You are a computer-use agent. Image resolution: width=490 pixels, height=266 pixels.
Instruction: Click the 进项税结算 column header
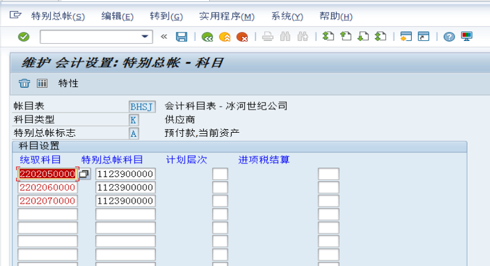pyautogui.click(x=264, y=160)
